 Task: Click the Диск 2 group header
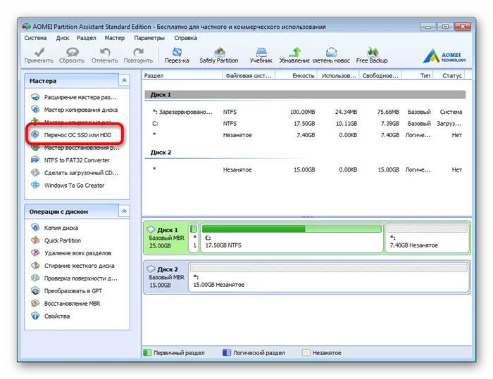tap(305, 153)
